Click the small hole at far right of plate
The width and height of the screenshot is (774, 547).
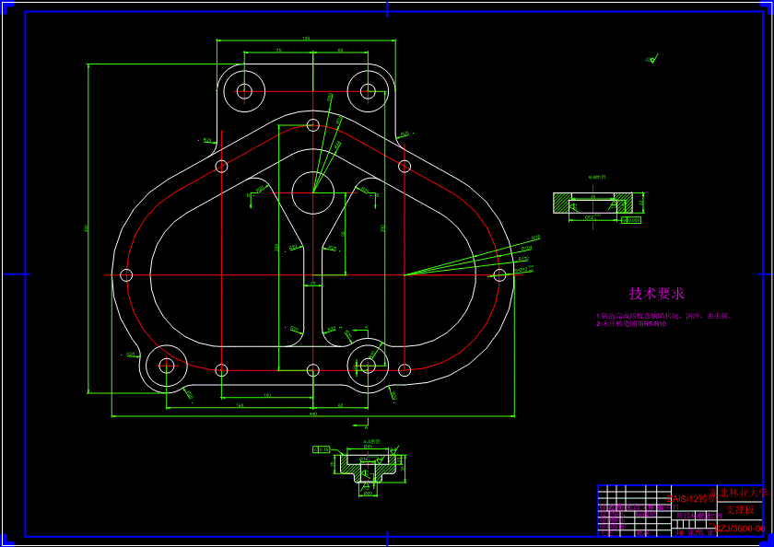499,274
